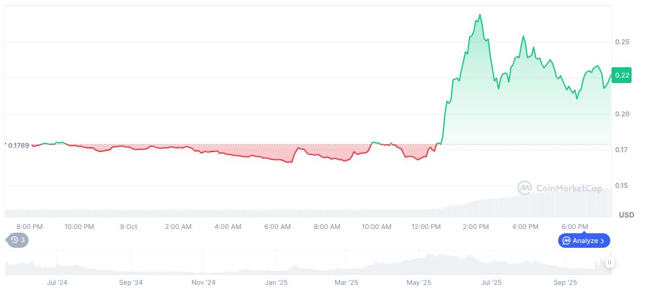The height and width of the screenshot is (289, 651).
Task: Click the 0.25 price axis label
Action: click(x=622, y=42)
